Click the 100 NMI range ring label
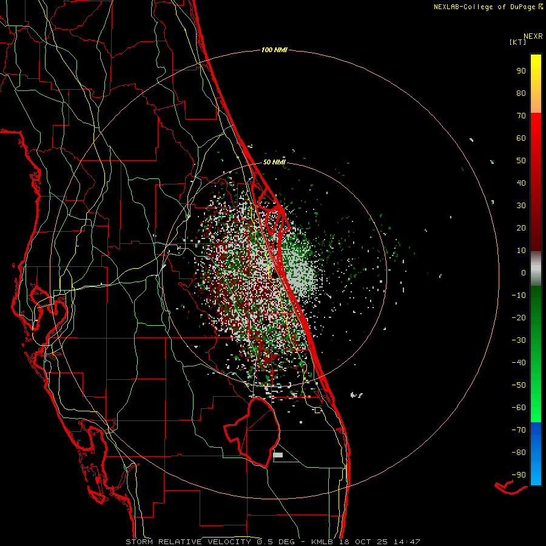This screenshot has width=546, height=546. [x=274, y=50]
